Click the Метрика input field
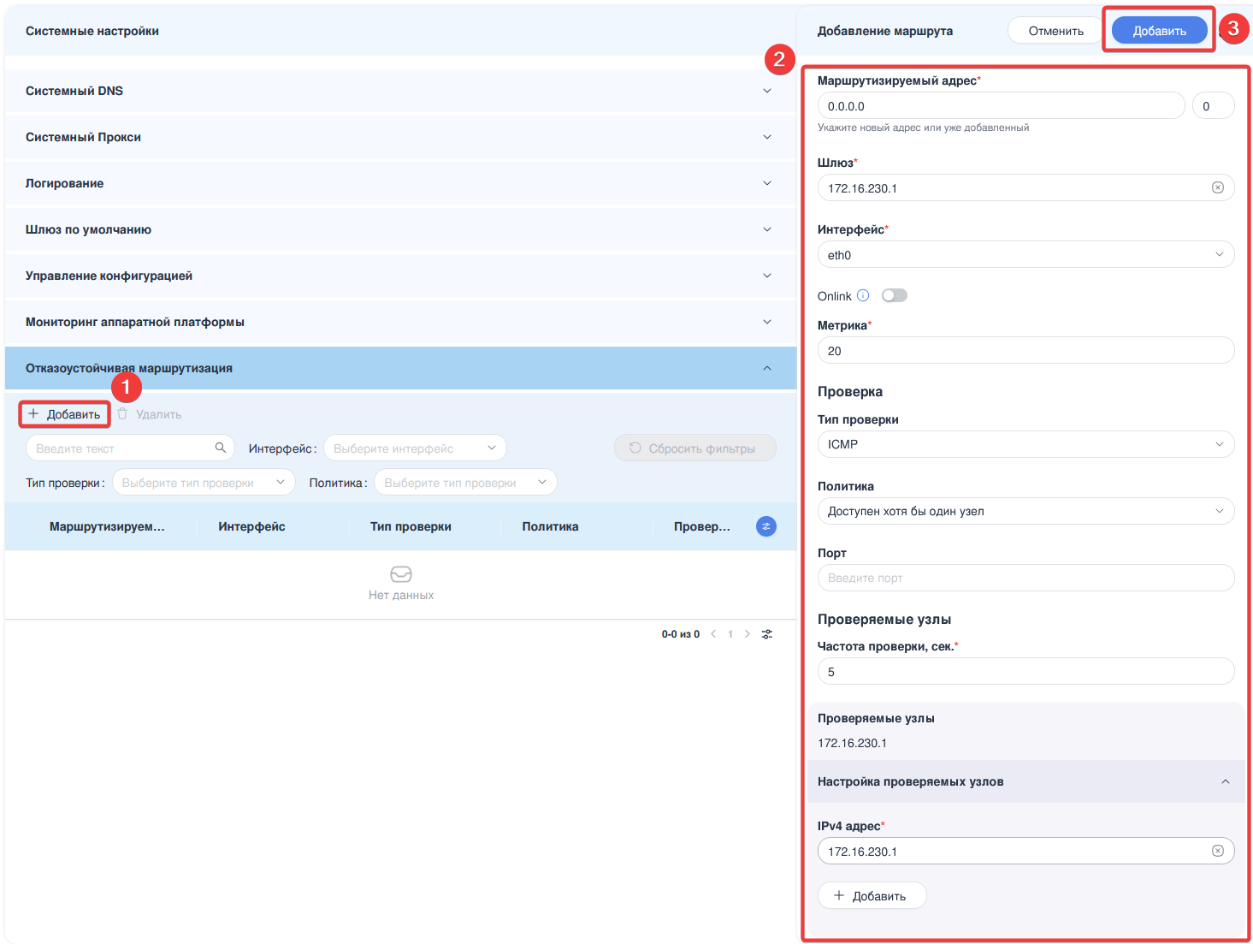Image resolution: width=1253 pixels, height=944 pixels. click(1025, 350)
